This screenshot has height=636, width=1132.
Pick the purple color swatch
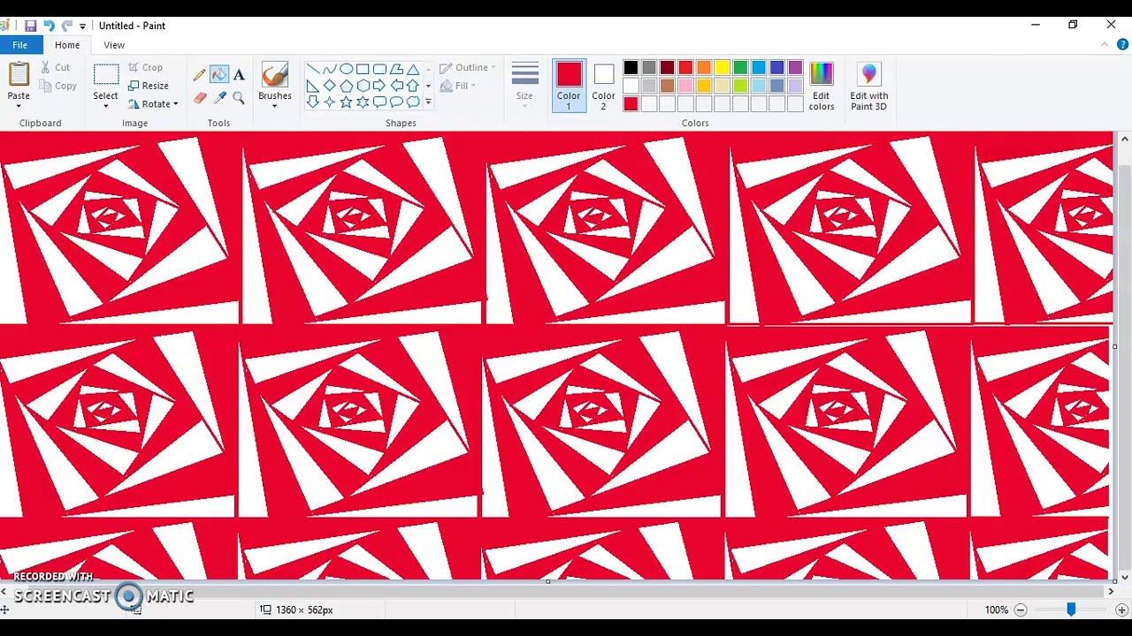tap(795, 67)
